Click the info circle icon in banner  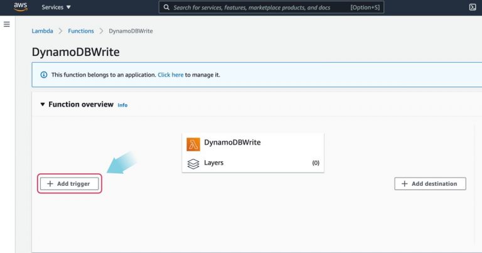(x=44, y=75)
